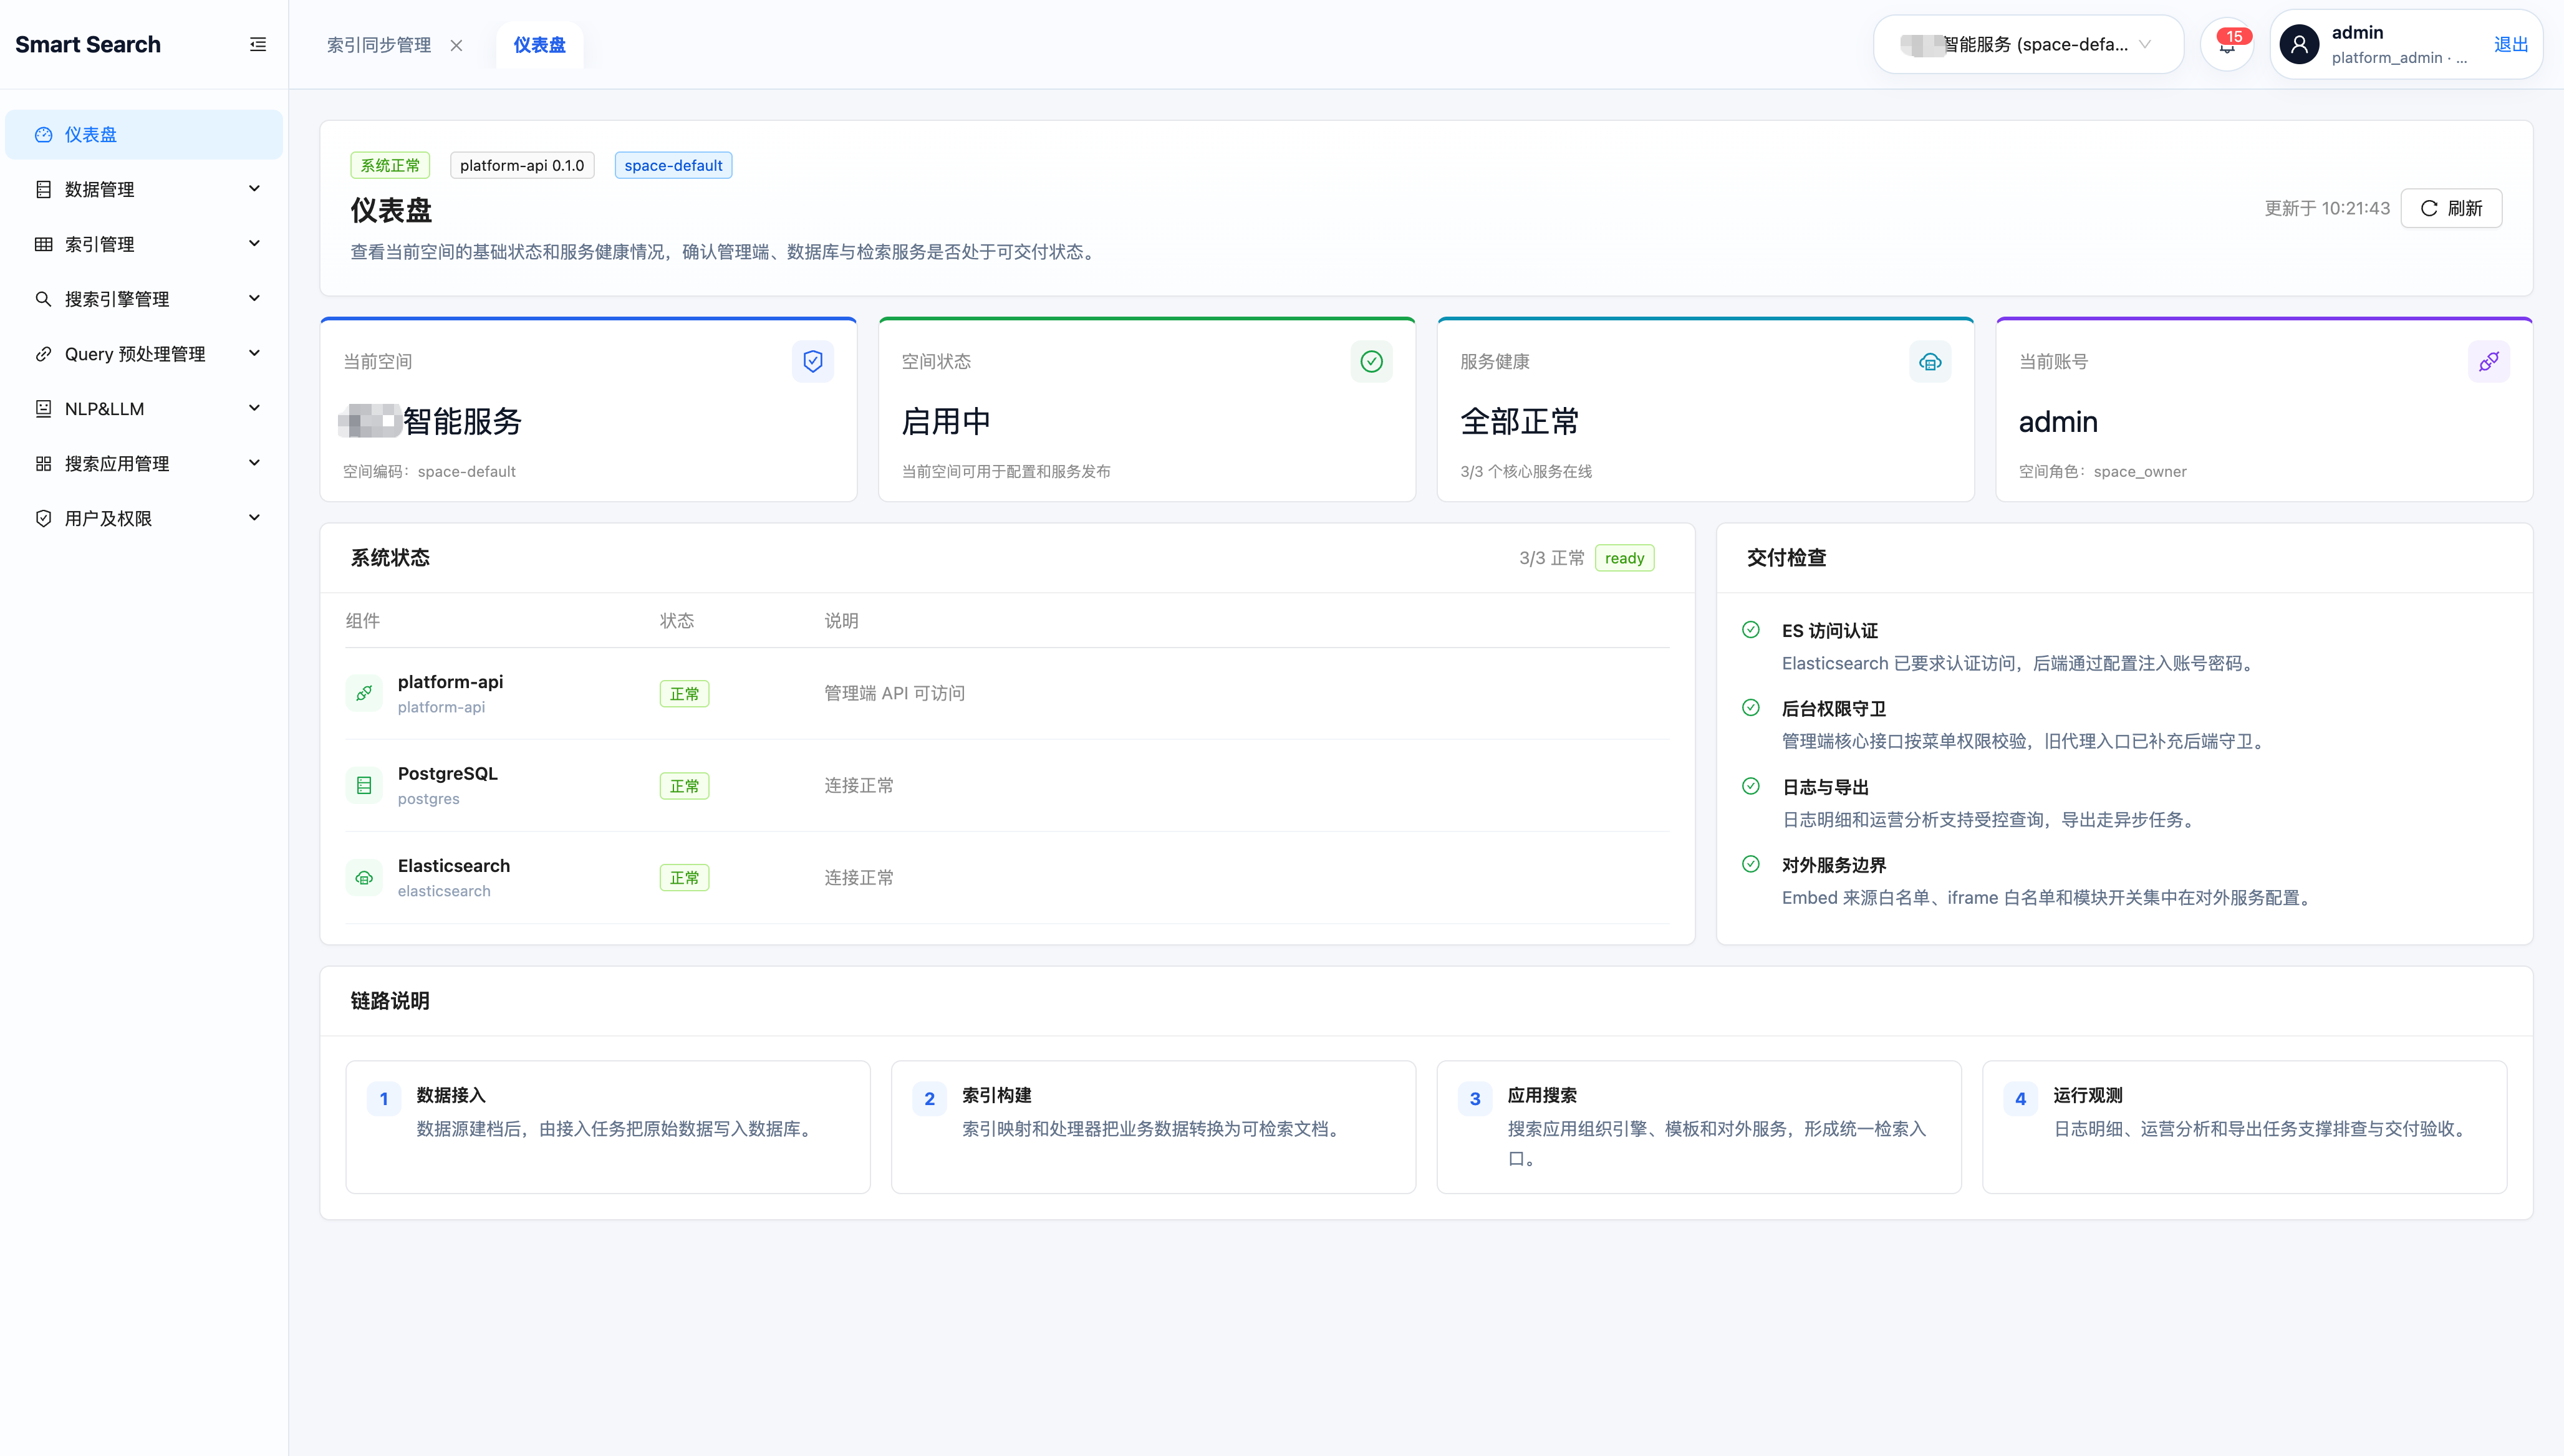Click the 更新于 10:21:43 timestamp
The height and width of the screenshot is (1456, 2564).
(x=2327, y=208)
